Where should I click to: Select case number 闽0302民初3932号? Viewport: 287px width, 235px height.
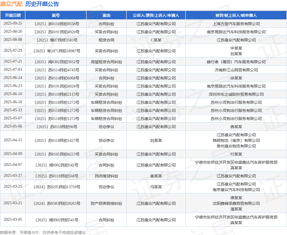pos(57,62)
